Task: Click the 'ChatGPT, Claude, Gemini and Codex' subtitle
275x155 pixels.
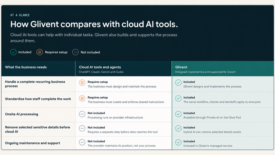Action: pyautogui.click(x=101, y=72)
